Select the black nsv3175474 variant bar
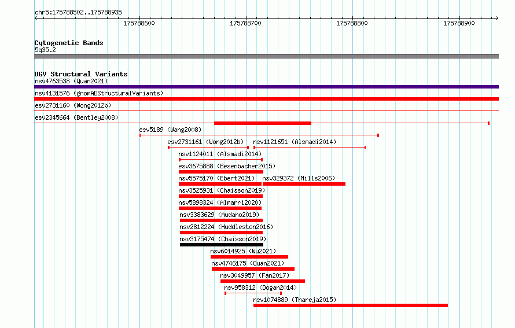Image resolution: width=515 pixels, height=328 pixels. tap(222, 245)
